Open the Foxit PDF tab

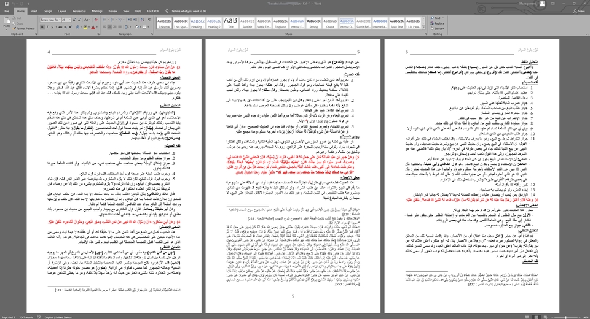[x=153, y=11]
